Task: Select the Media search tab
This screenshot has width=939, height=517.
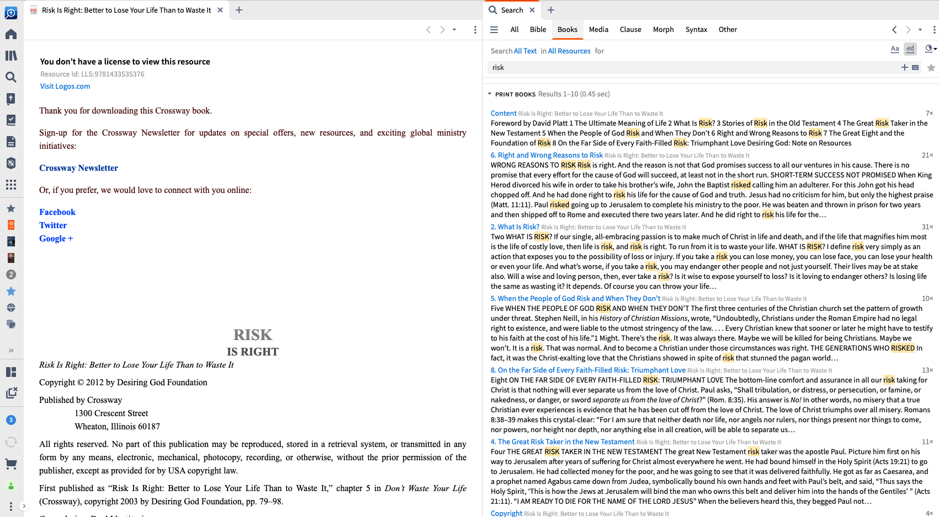Action: pos(598,30)
